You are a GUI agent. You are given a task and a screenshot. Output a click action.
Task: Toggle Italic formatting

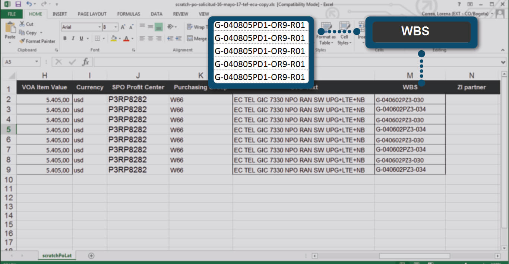pos(73,38)
